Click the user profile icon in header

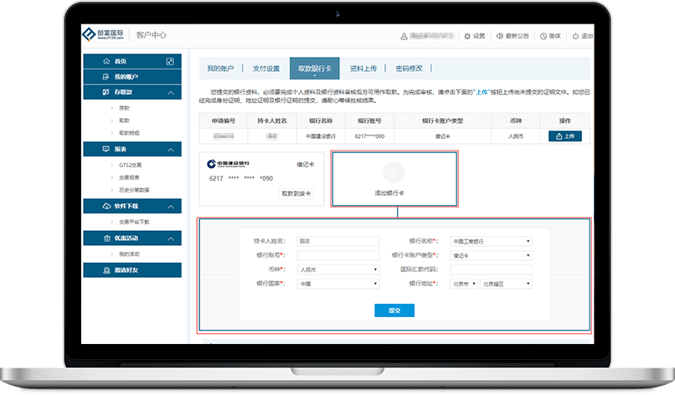pyautogui.click(x=404, y=36)
